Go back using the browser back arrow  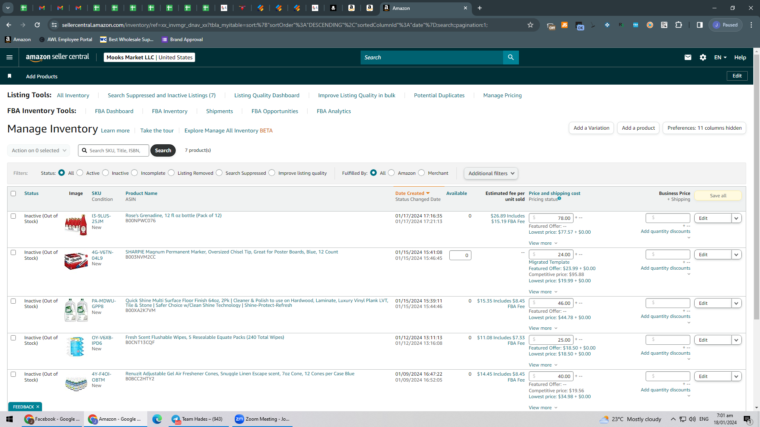9,25
